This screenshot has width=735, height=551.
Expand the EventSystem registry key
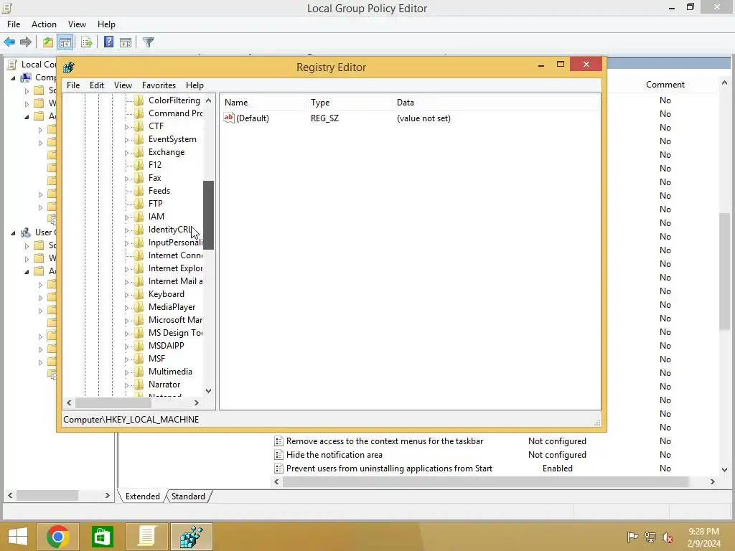click(x=126, y=140)
